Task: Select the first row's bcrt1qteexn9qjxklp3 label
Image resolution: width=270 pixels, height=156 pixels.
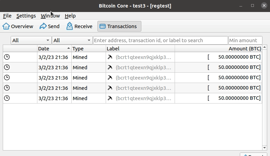Action: pyautogui.click(x=143, y=57)
